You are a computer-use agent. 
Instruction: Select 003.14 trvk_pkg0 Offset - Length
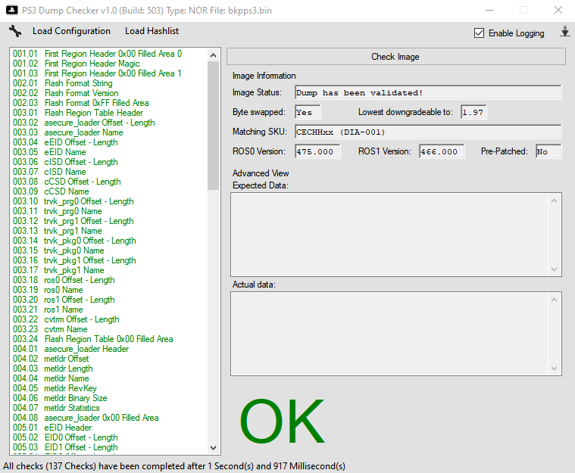74,241
